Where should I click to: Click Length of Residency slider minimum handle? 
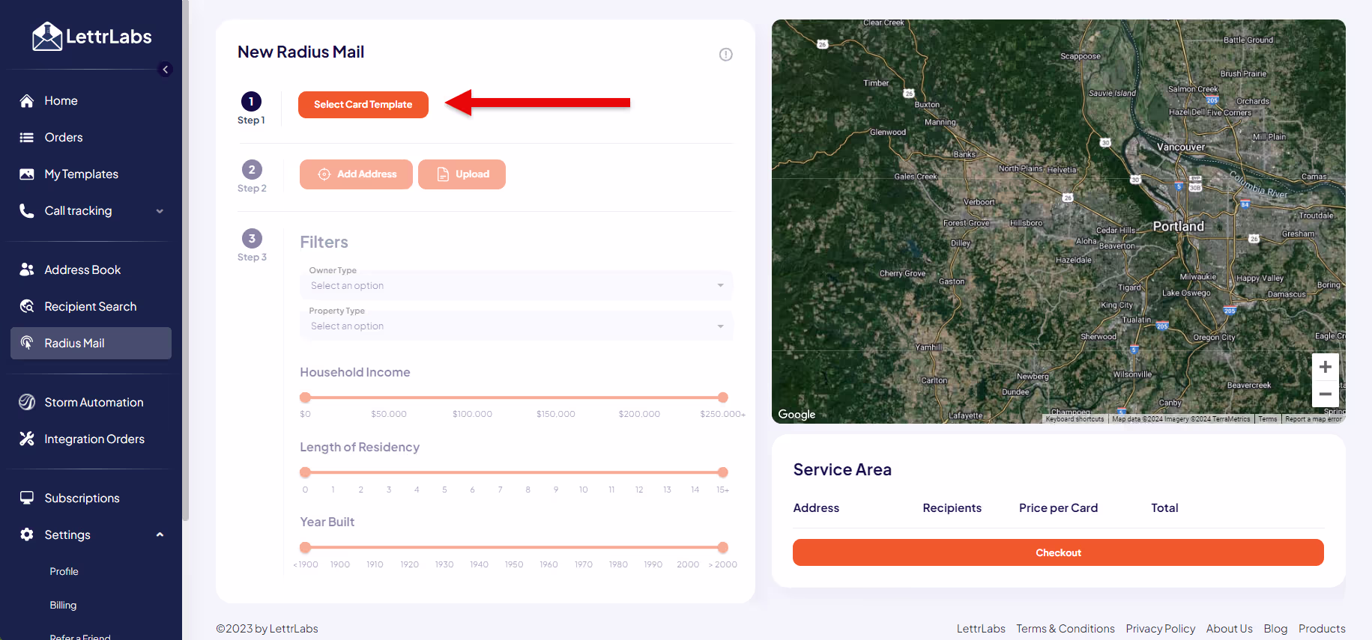pos(305,472)
